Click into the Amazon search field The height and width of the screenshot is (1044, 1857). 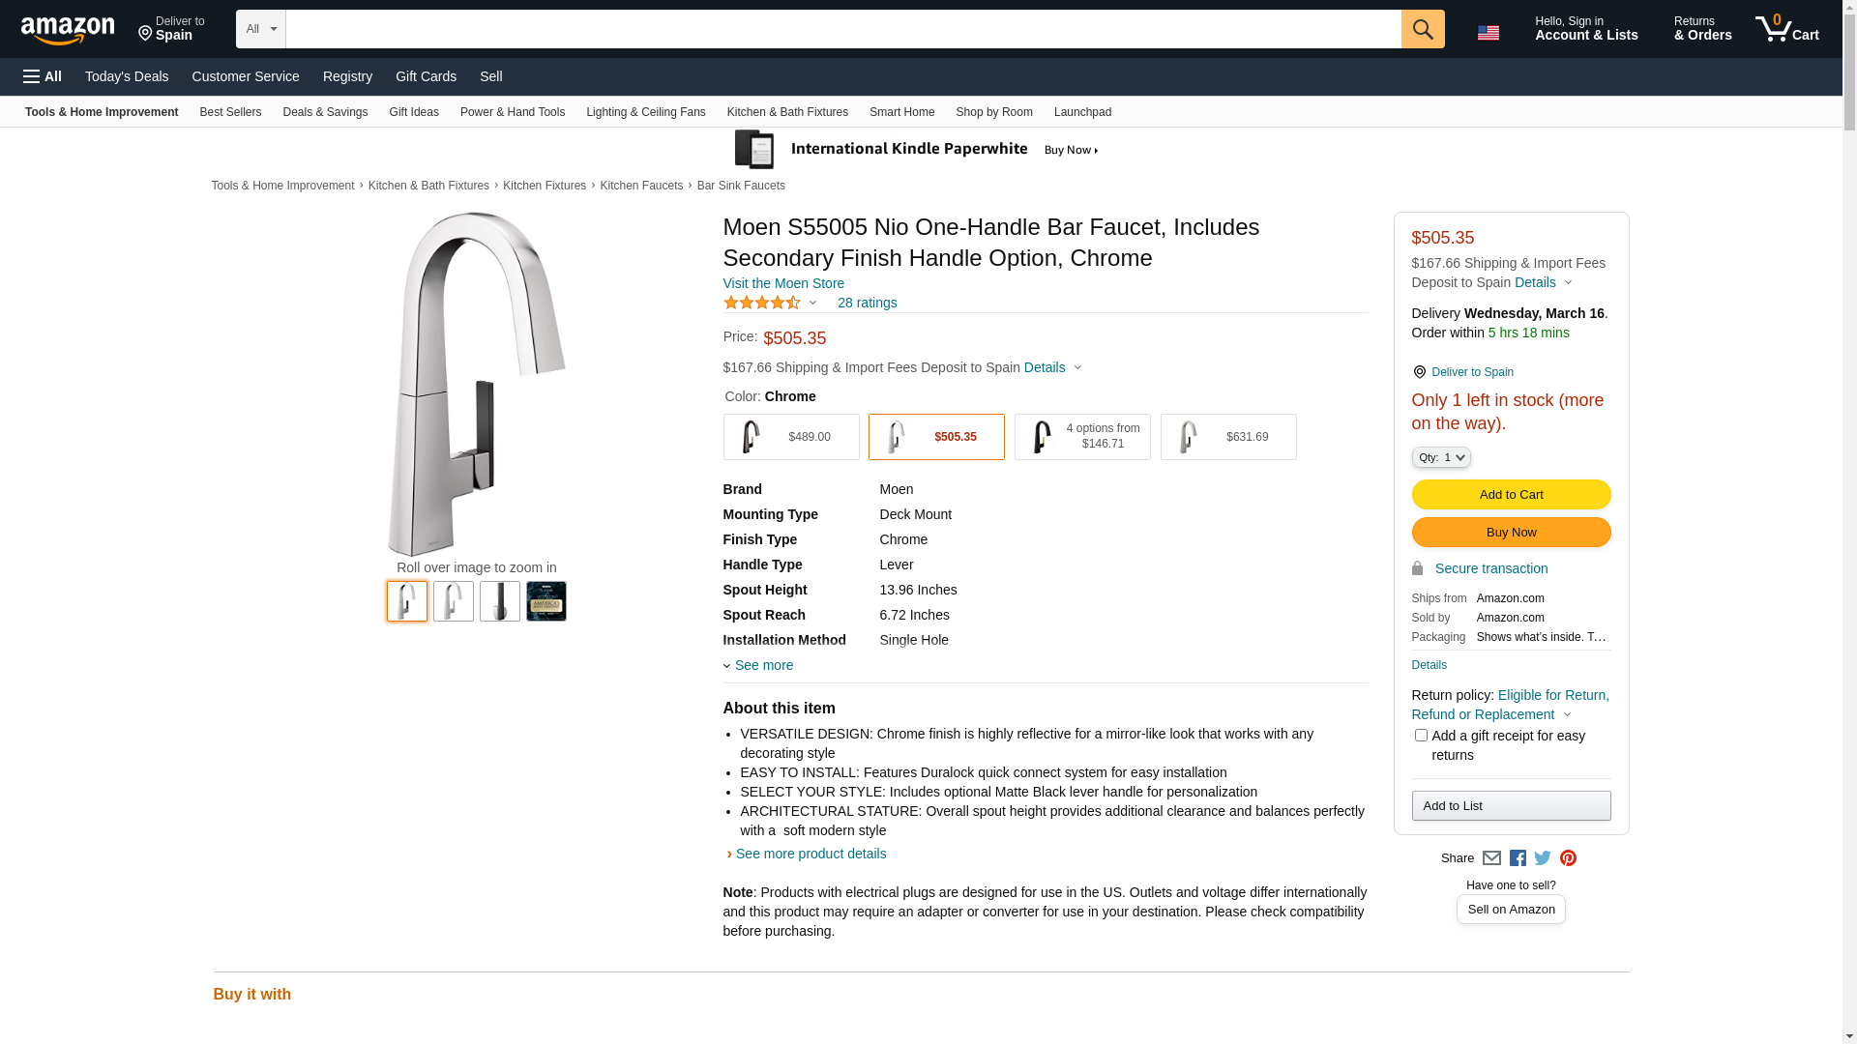click(x=842, y=29)
